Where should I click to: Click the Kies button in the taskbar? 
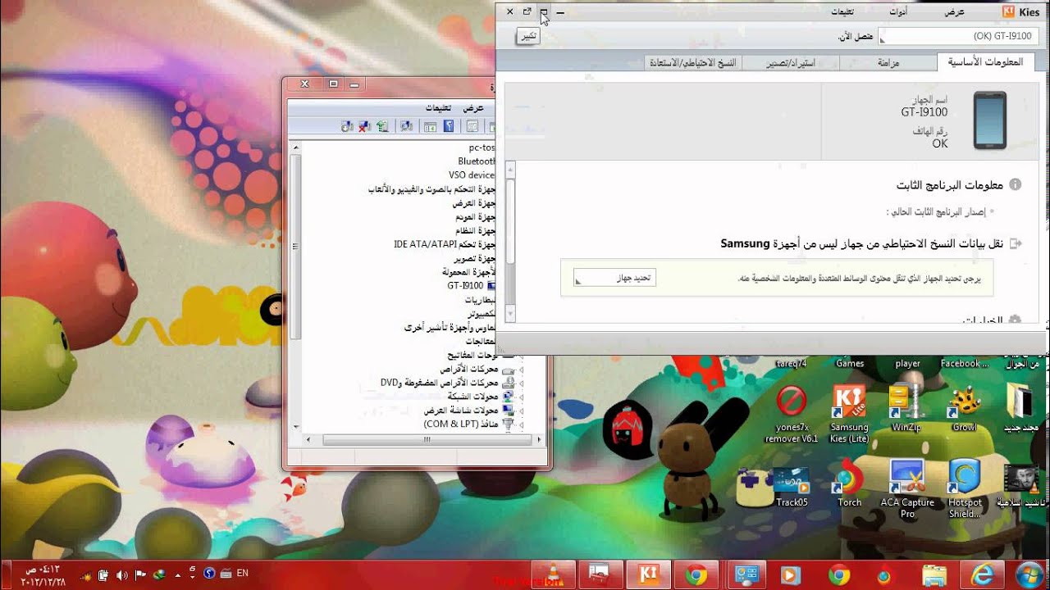(x=649, y=575)
